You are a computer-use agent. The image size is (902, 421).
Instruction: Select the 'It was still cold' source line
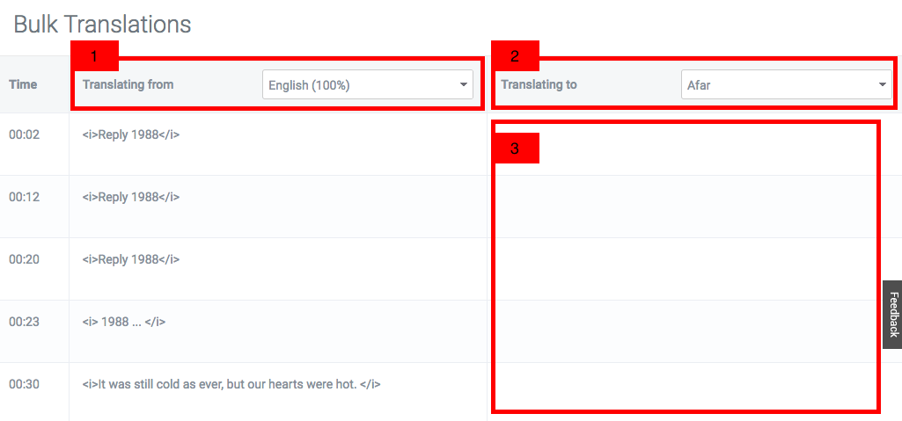click(x=231, y=384)
